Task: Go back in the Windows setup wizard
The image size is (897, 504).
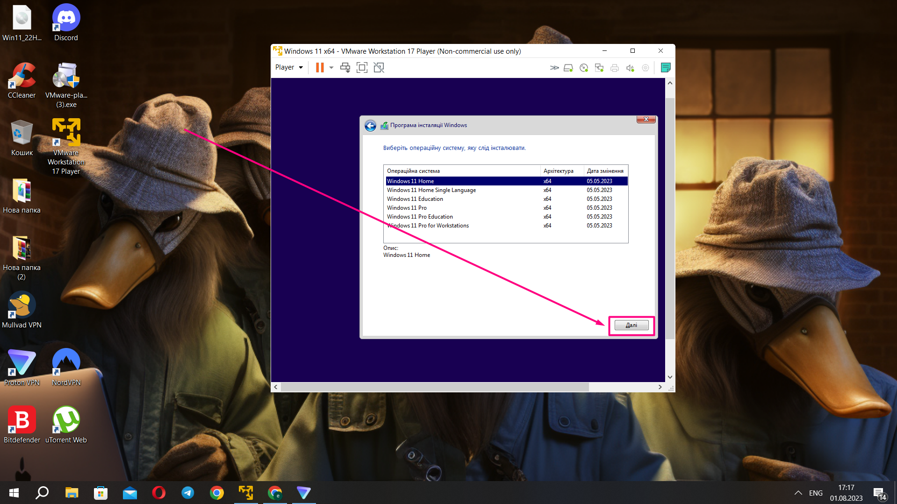Action: 370,126
